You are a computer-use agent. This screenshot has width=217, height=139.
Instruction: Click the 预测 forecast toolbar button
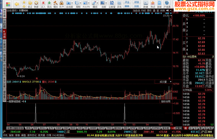(x=136, y=6)
